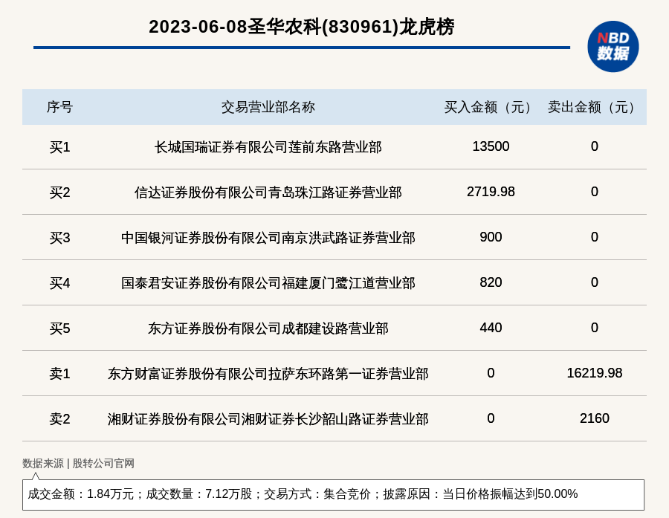Click sell amount 0 in 买3 row
The image size is (669, 518).
coord(595,237)
